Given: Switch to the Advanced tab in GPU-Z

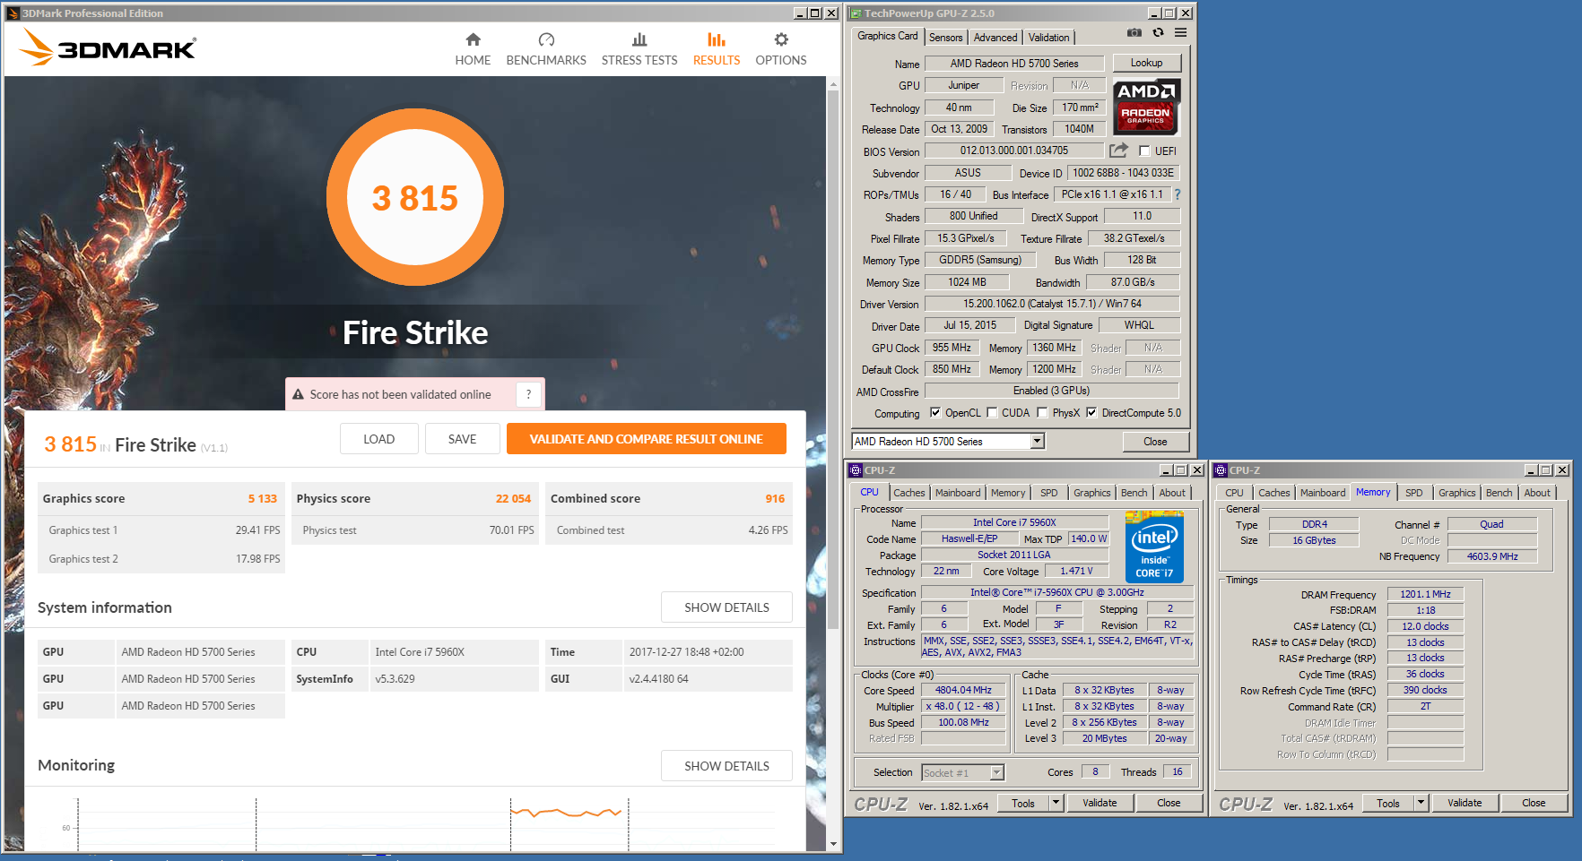Looking at the screenshot, I should 995,38.
